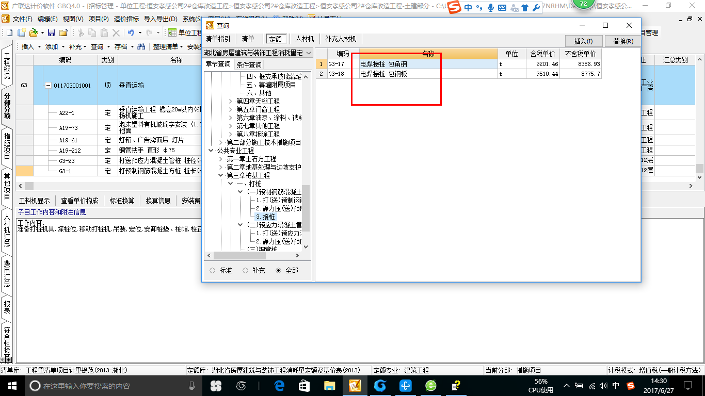Open the 条件查询 tab
705x396 pixels.
pos(249,65)
